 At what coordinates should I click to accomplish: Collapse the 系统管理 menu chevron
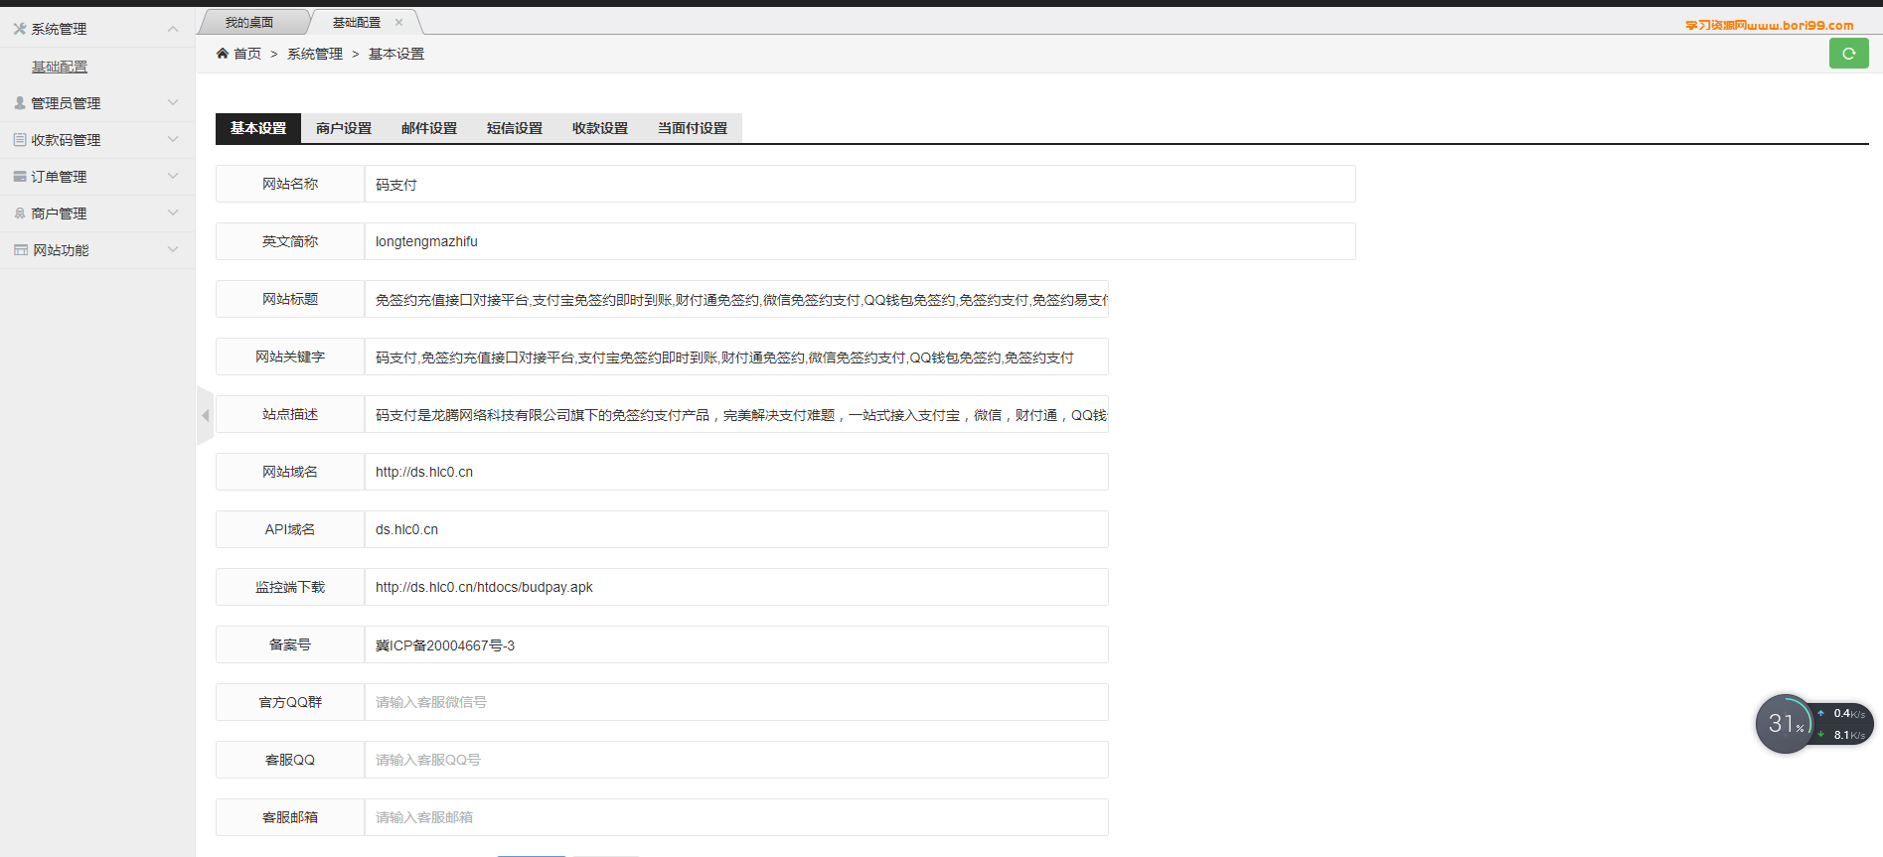(x=173, y=29)
